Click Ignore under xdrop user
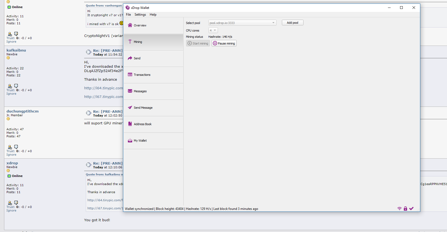 [x=11, y=211]
